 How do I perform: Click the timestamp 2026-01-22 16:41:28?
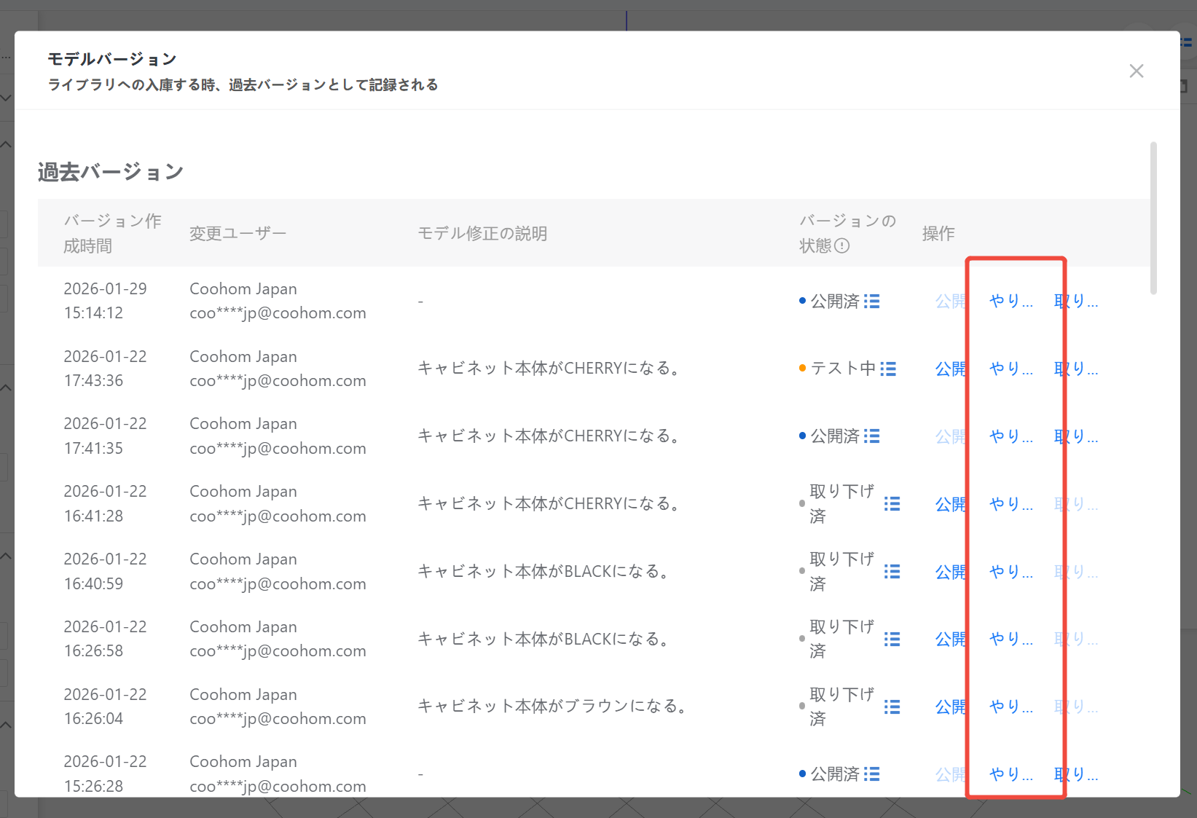pyautogui.click(x=105, y=503)
